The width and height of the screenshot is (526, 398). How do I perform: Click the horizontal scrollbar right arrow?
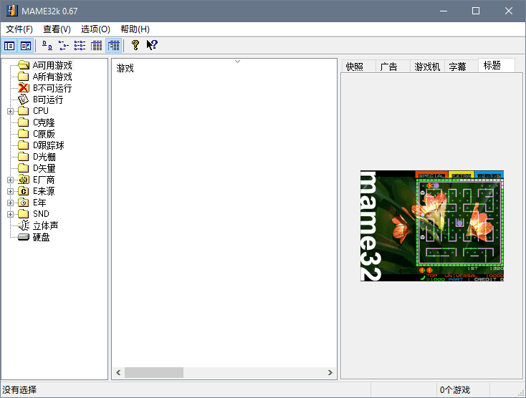click(x=330, y=373)
